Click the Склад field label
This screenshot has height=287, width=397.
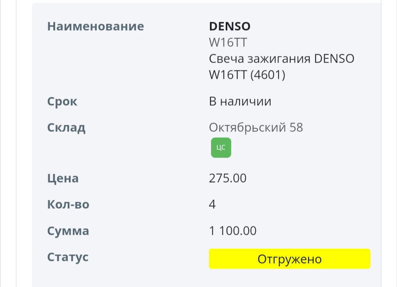(66, 127)
